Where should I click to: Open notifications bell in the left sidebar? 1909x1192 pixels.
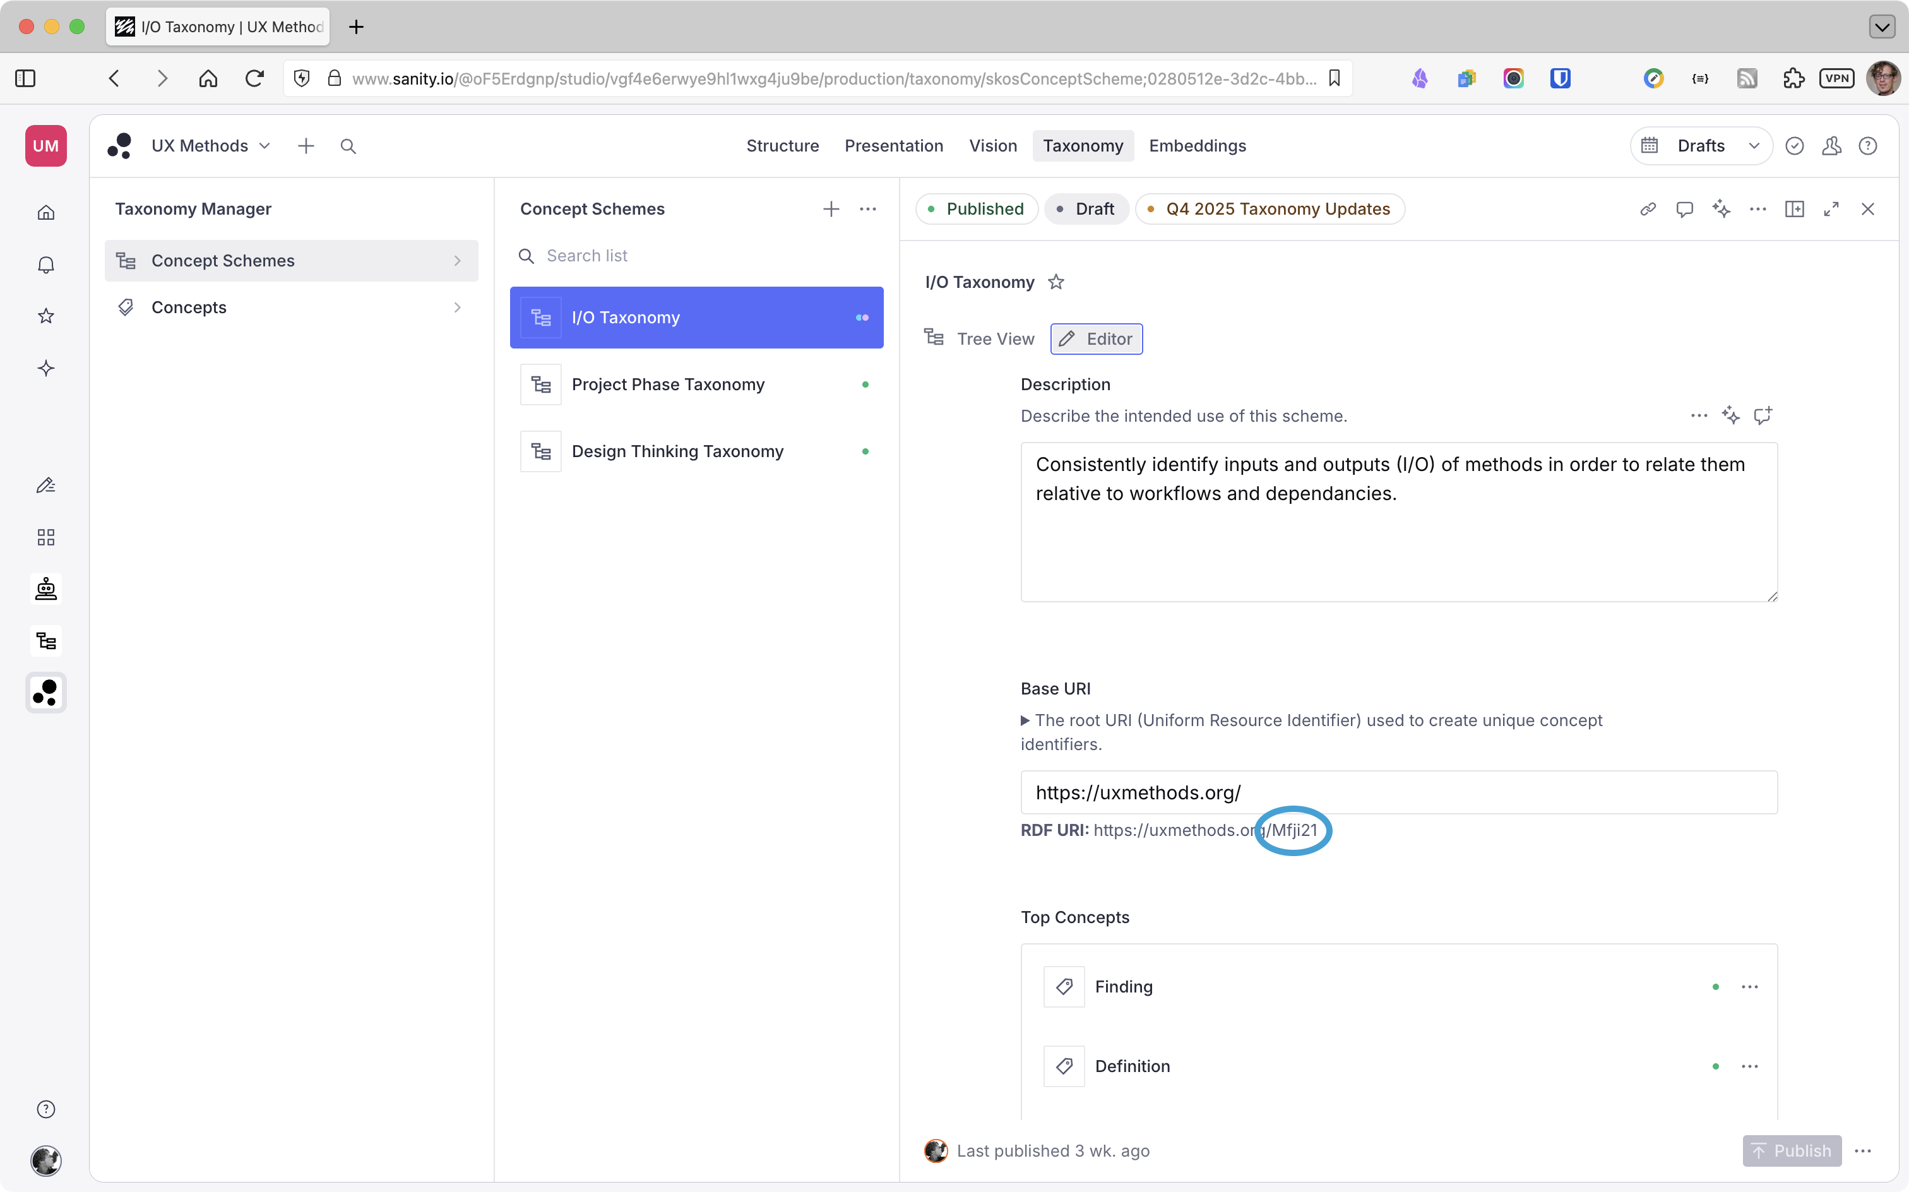pos(45,264)
